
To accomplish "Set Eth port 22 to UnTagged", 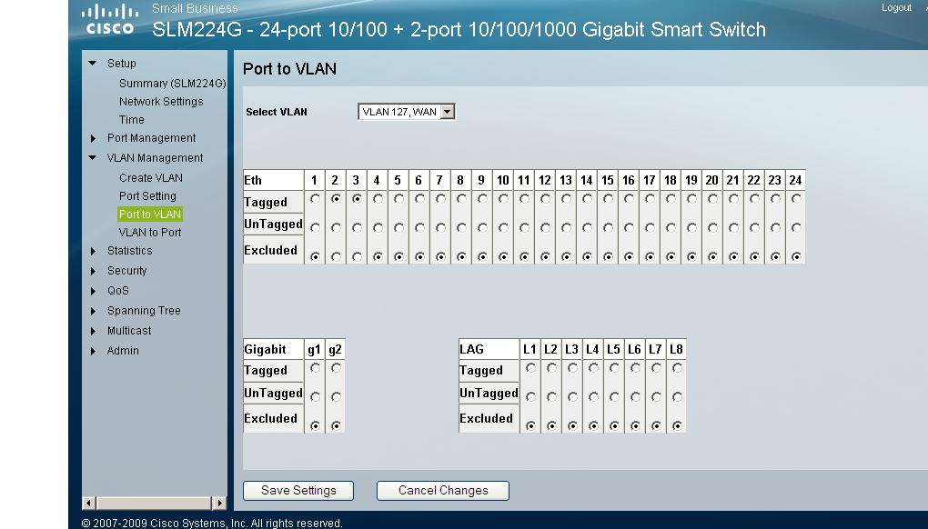I will 754,227.
